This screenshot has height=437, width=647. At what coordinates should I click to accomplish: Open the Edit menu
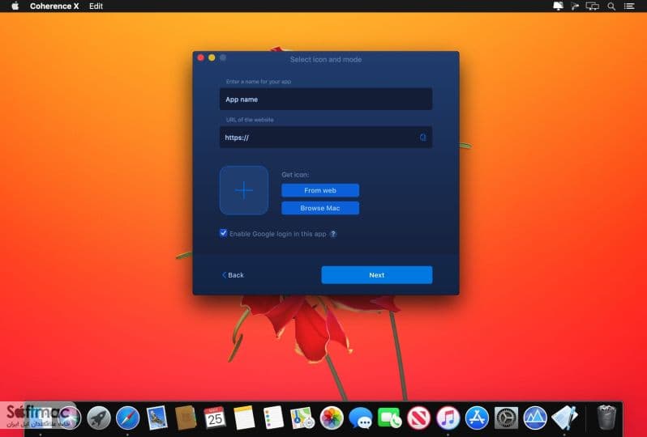(96, 6)
